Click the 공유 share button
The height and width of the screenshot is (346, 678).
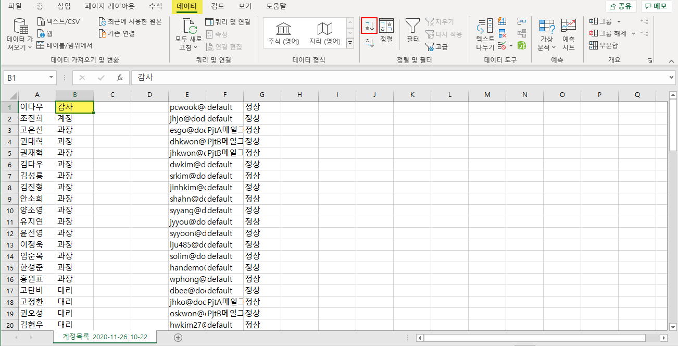tap(621, 6)
